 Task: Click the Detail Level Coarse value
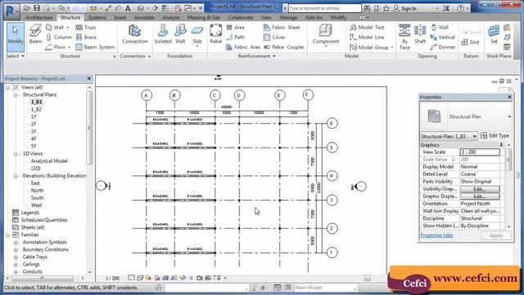[480, 175]
